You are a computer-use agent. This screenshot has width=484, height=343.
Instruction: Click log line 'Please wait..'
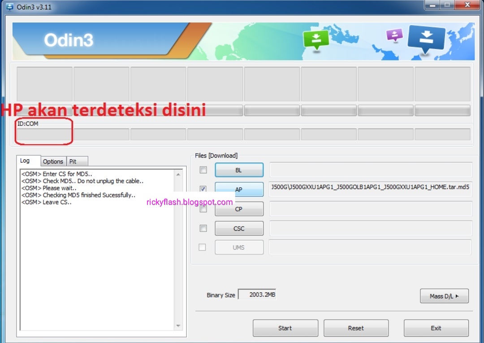48,188
